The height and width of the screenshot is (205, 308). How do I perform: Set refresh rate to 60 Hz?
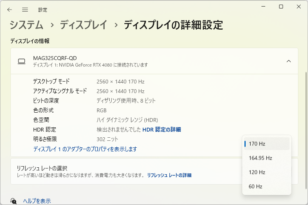tap(266, 187)
